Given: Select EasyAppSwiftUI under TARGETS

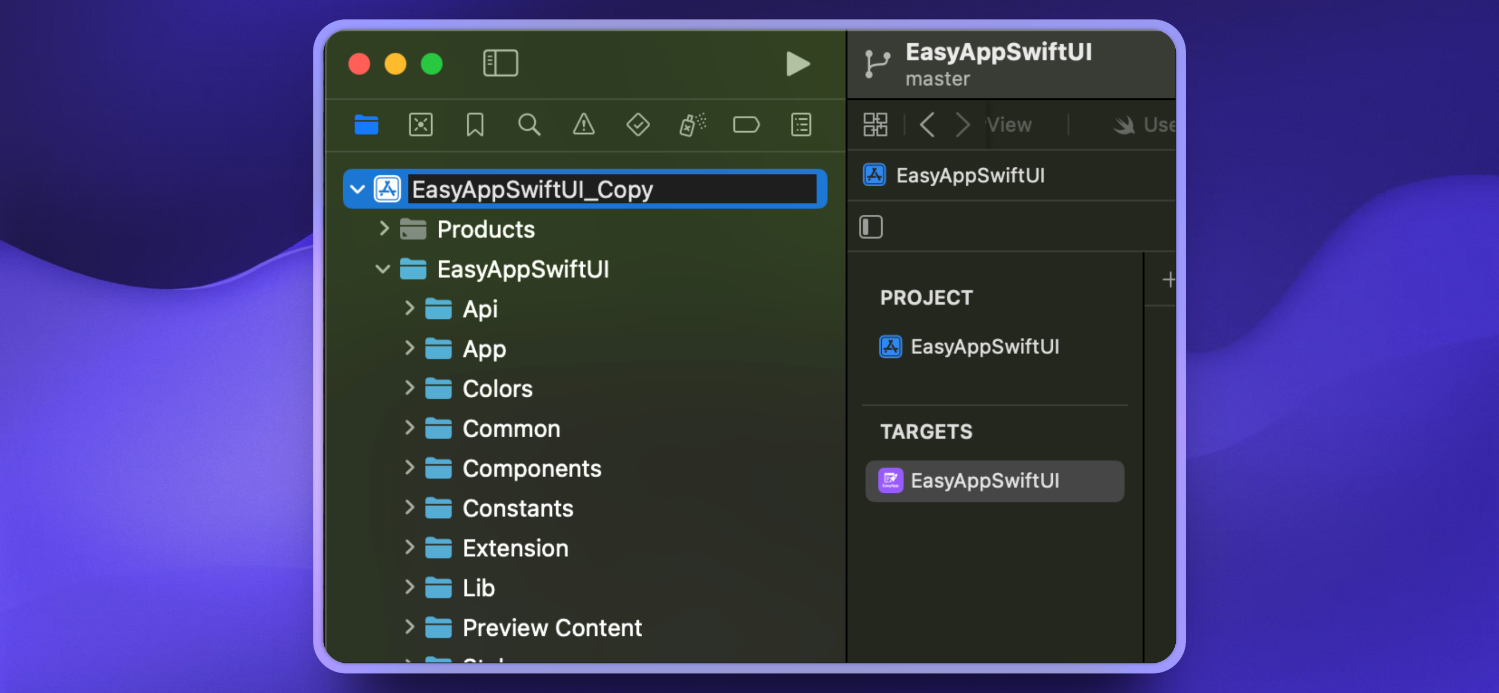Looking at the screenshot, I should click(984, 480).
